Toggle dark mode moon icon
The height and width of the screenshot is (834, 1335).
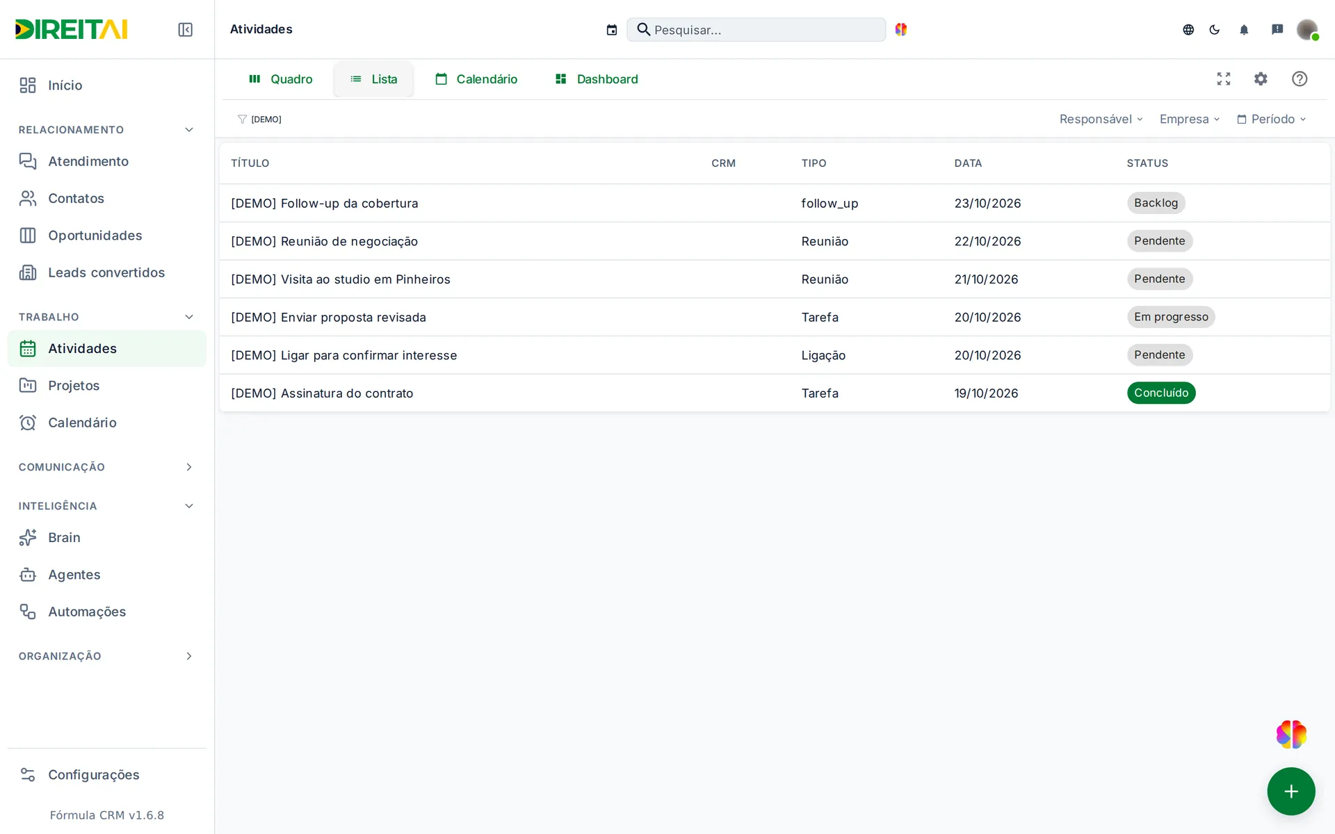1215,29
